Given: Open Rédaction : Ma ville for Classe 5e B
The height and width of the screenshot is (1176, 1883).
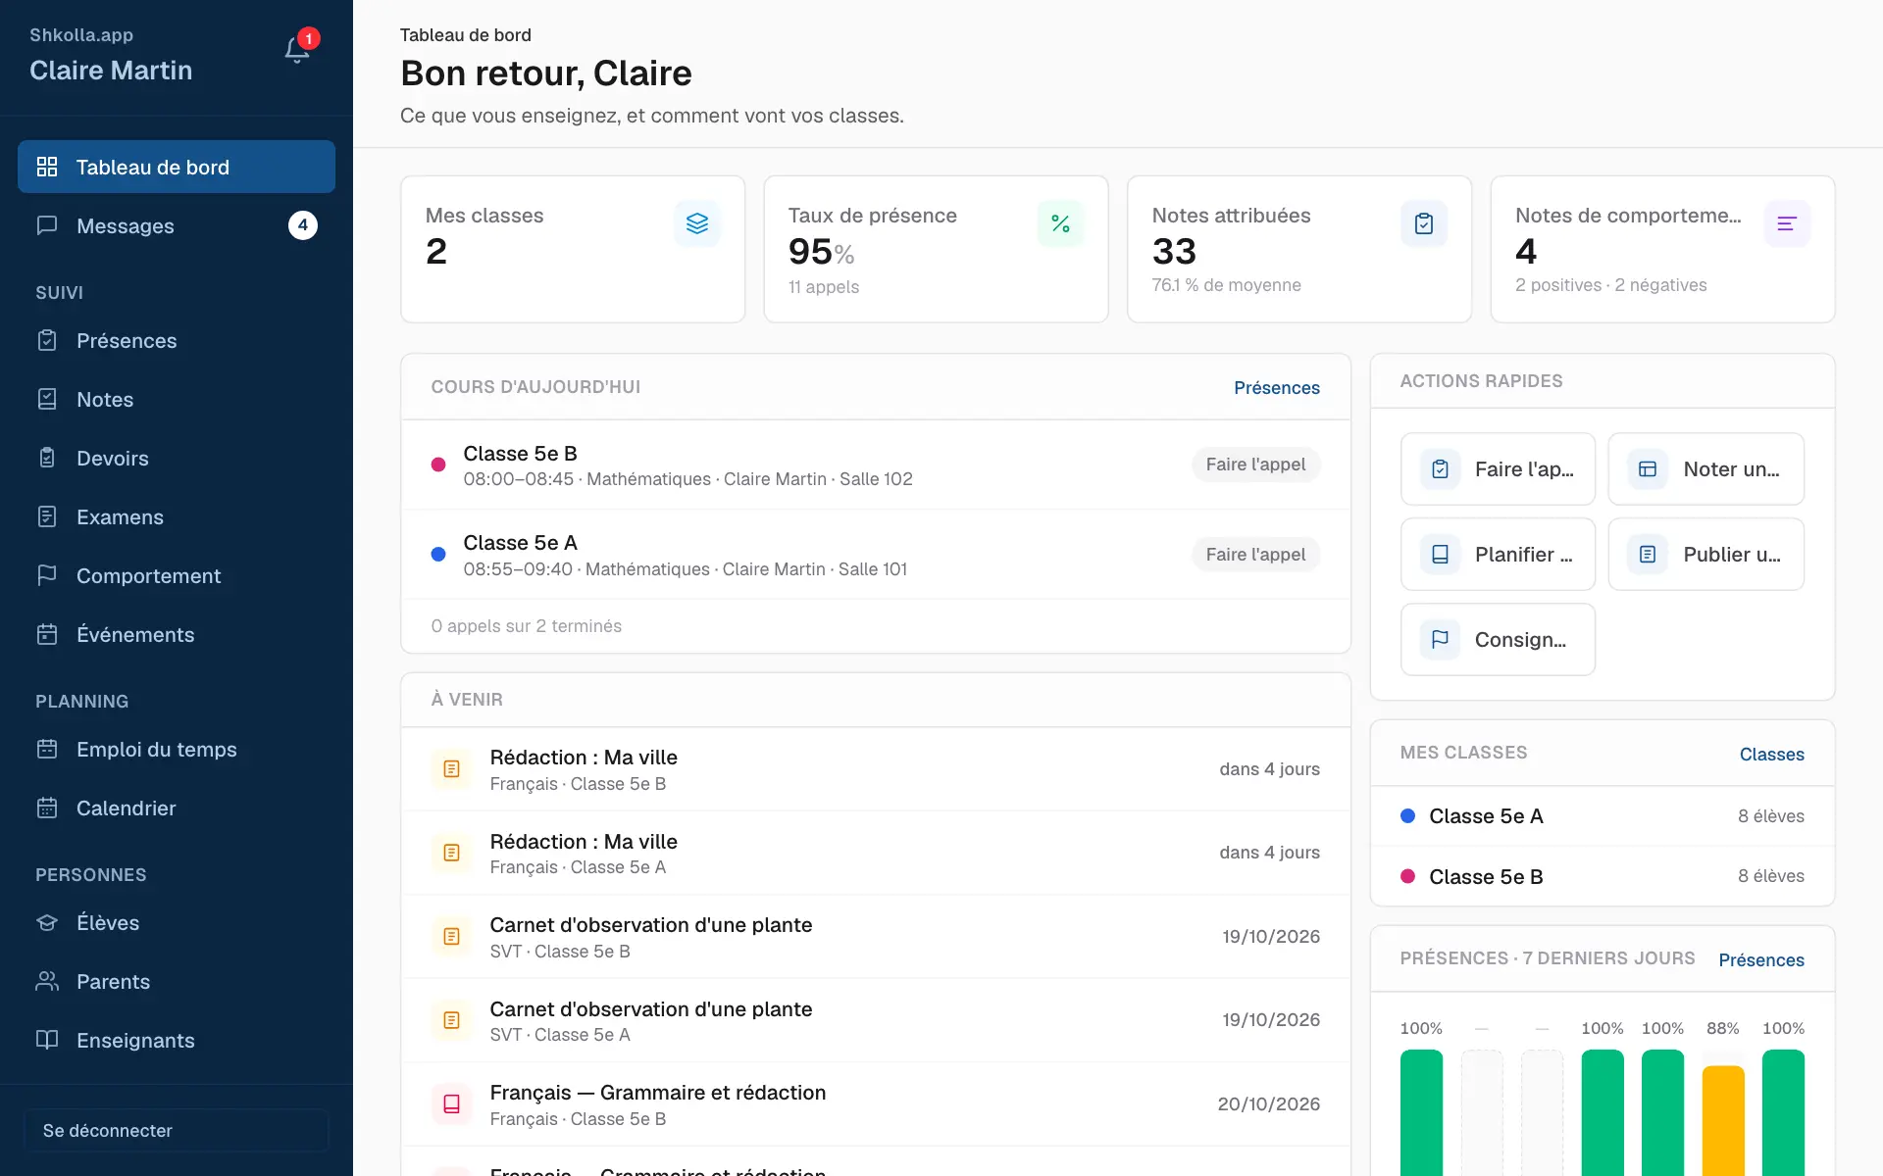Looking at the screenshot, I should click(x=876, y=769).
